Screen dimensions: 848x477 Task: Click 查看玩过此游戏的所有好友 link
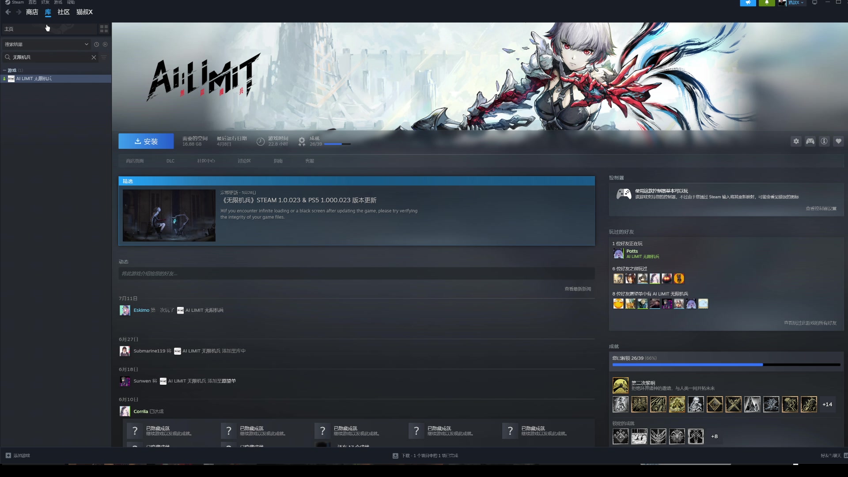[x=810, y=323]
